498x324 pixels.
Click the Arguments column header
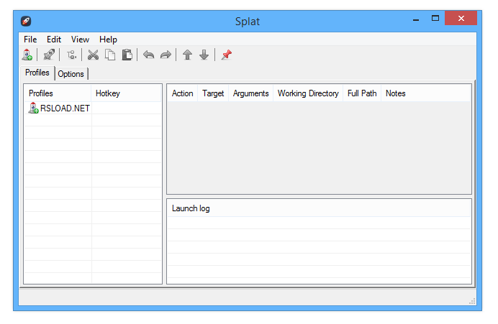251,93
